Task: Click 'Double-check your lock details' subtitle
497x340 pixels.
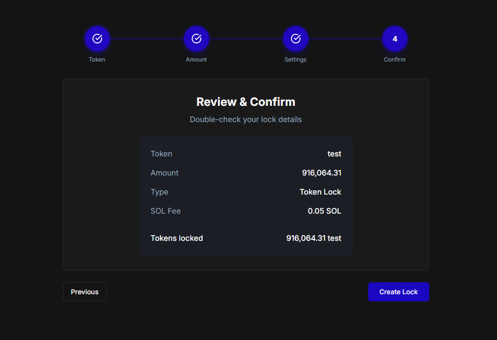Action: [x=246, y=120]
